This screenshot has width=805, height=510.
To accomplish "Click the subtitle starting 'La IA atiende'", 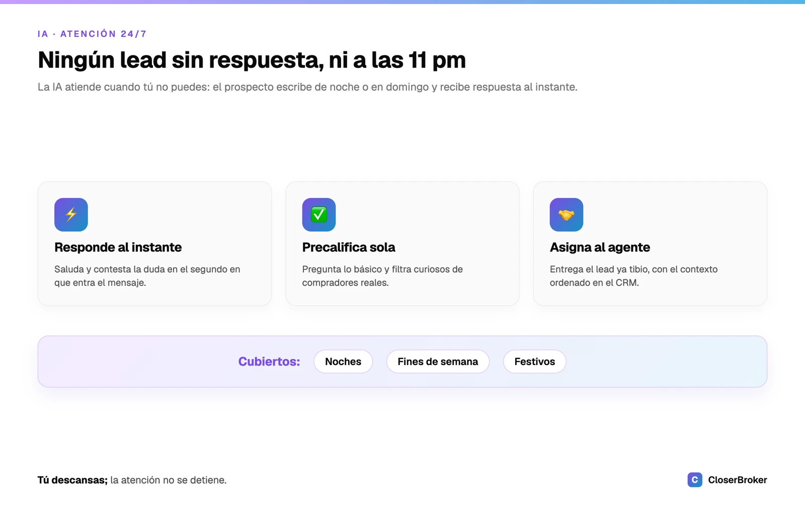I will pyautogui.click(x=307, y=87).
